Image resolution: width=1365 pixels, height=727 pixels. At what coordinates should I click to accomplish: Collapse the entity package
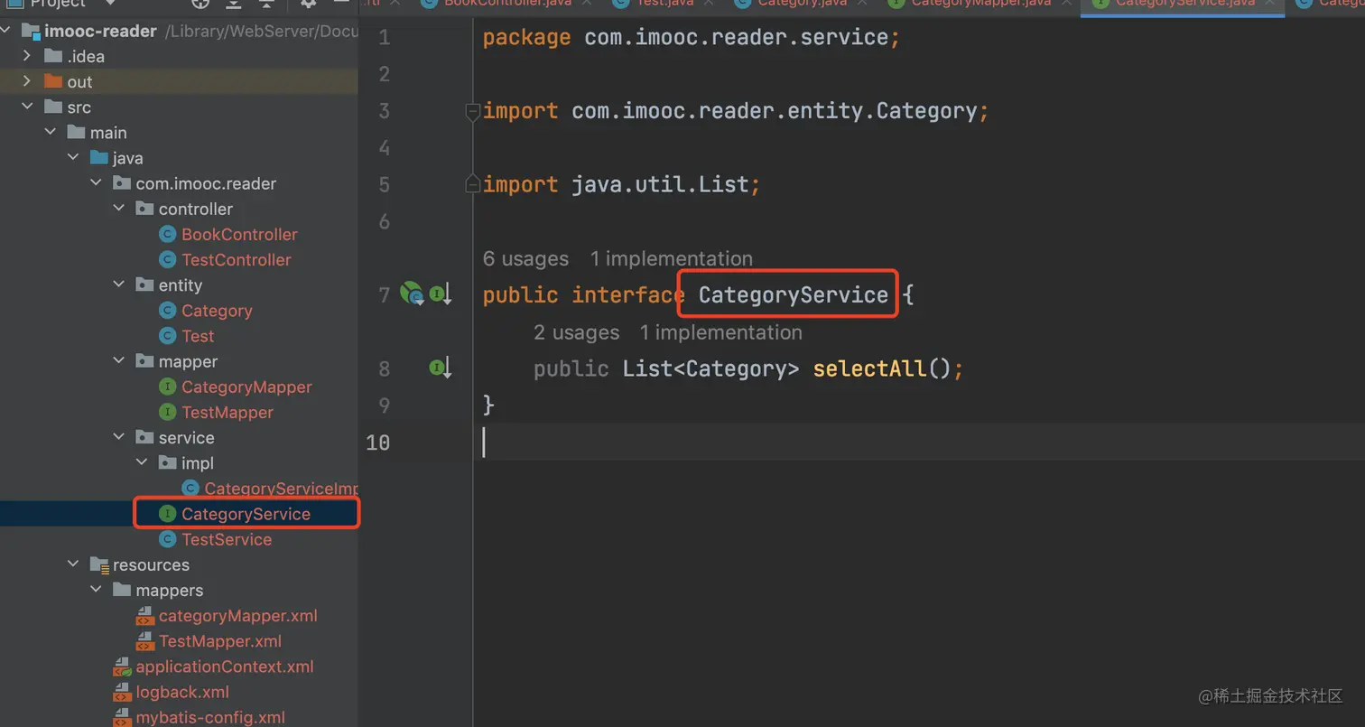tap(119, 284)
